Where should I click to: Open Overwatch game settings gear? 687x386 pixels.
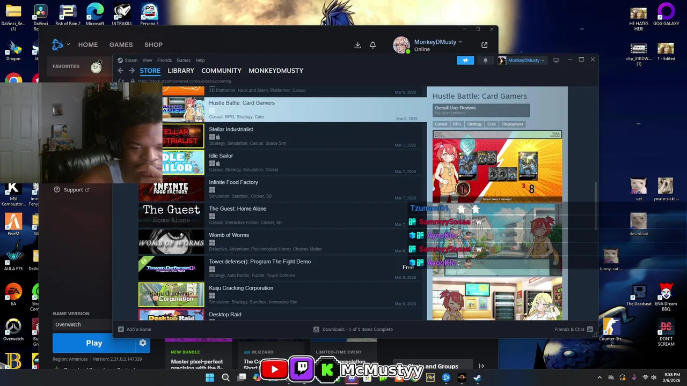[x=143, y=343]
